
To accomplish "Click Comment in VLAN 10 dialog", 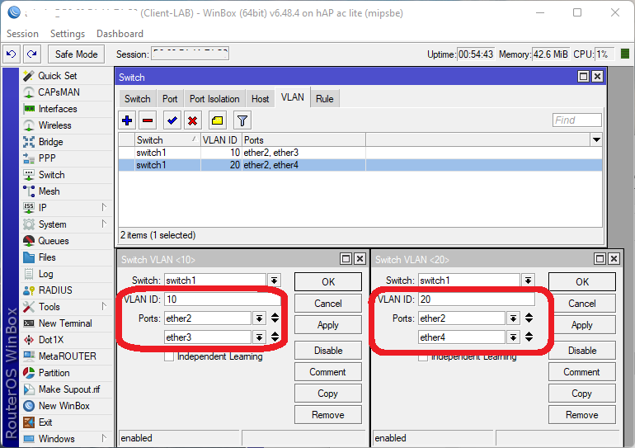I will pyautogui.click(x=328, y=372).
